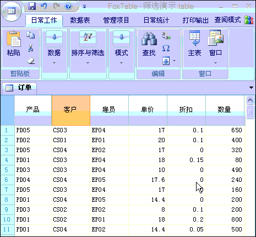This screenshot has height=237, width=256.
Task: Open the 窗口 dropdown in the ribbon
Action: pyautogui.click(x=215, y=48)
